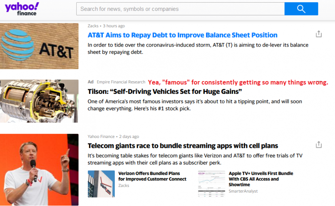Click the stock chart thumbnail
The image size is (335, 206).
[211, 184]
